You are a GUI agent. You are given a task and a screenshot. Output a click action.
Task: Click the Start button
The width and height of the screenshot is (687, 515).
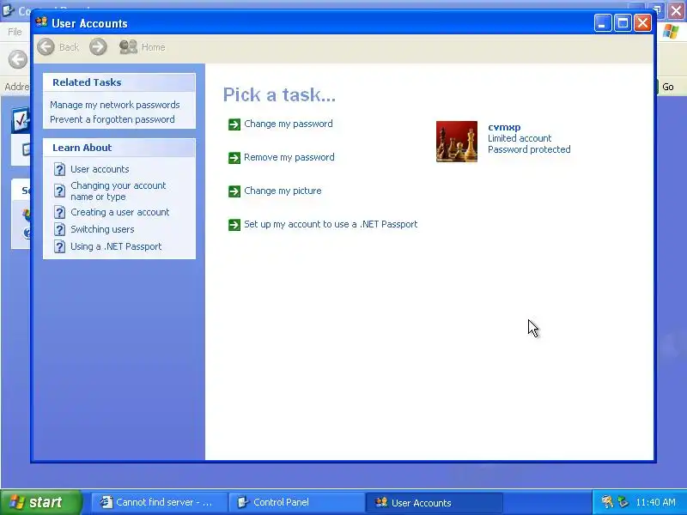40,502
